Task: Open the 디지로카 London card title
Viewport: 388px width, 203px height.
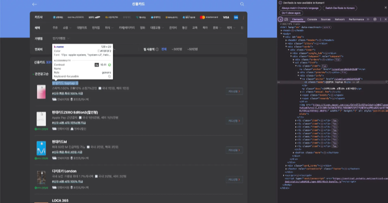Action: click(x=64, y=171)
